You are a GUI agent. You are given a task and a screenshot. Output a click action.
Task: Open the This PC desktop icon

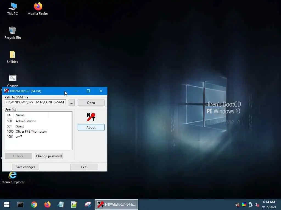pos(12,9)
